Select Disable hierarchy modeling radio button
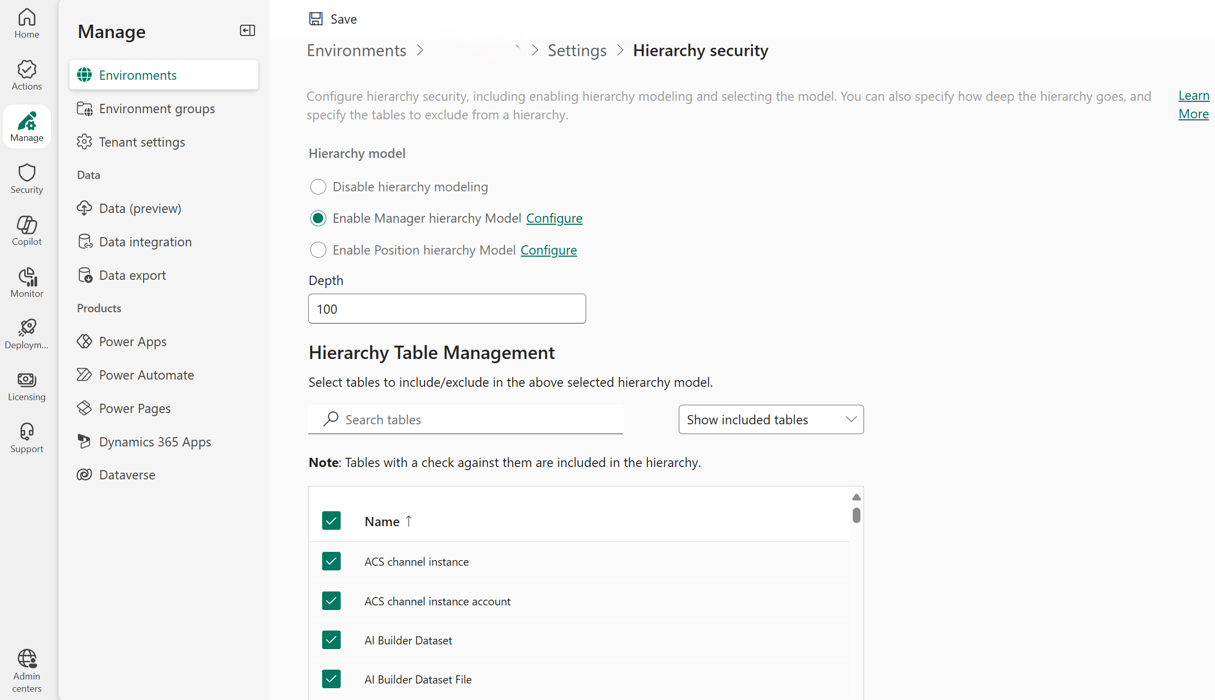The height and width of the screenshot is (700, 1215). coord(318,187)
